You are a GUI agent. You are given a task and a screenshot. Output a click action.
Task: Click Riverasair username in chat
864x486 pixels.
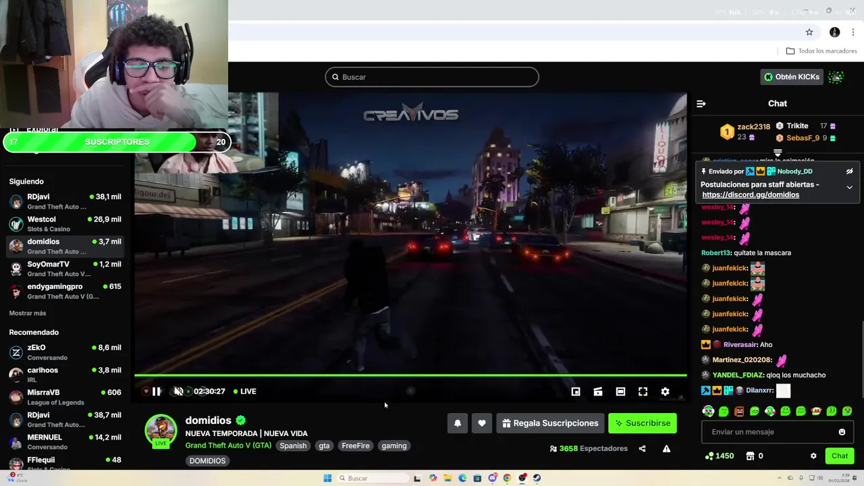740,345
